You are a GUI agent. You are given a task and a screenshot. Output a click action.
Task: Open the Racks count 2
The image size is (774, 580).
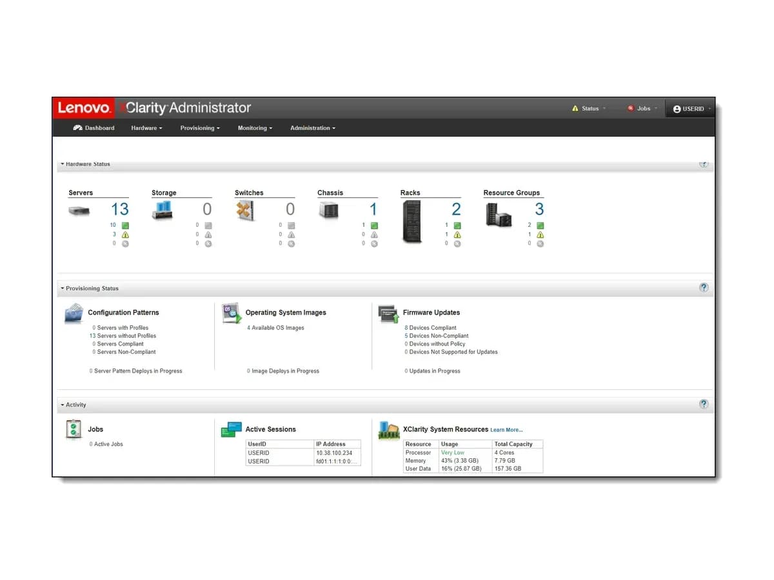click(456, 209)
